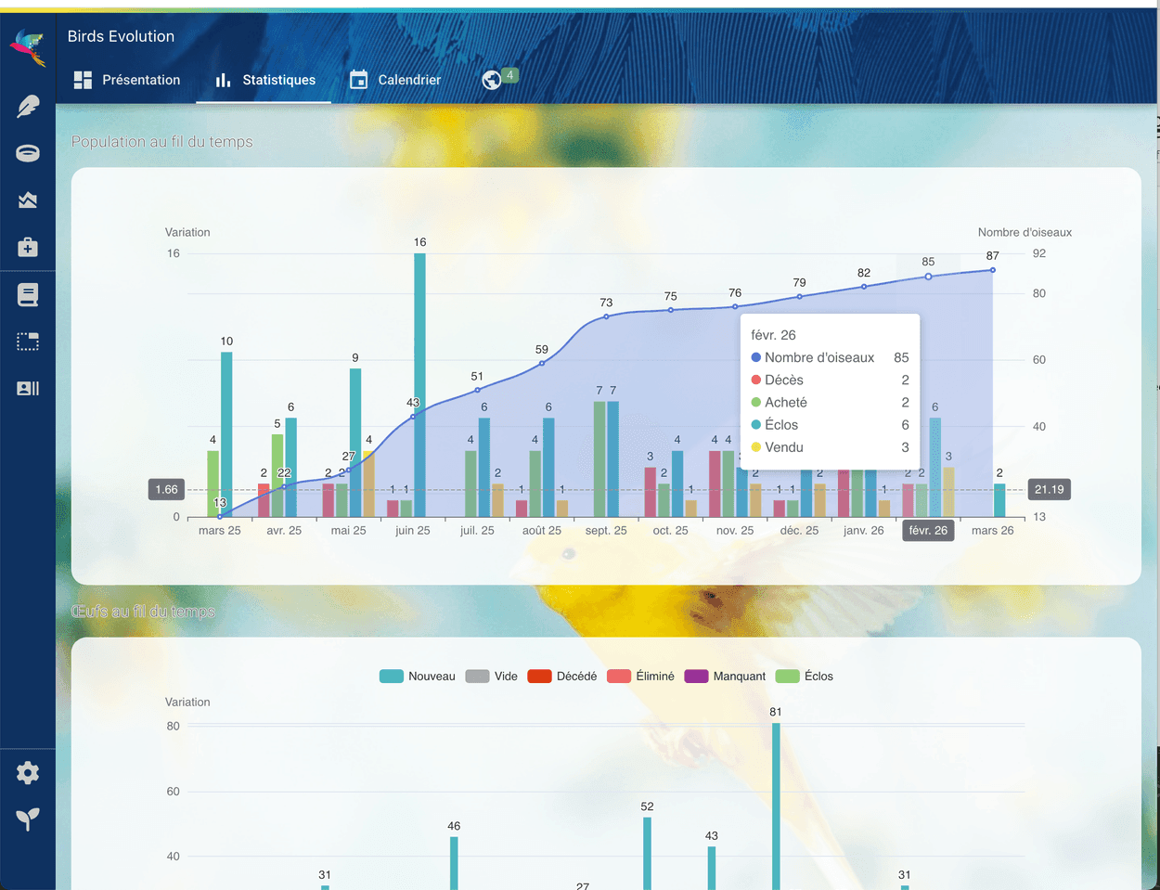Click the first-aid kit sidebar icon
This screenshot has height=890, width=1160.
(28, 247)
